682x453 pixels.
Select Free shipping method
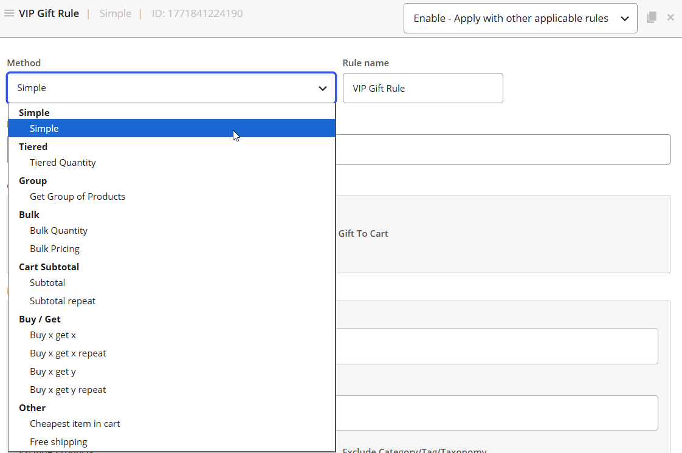point(171,442)
